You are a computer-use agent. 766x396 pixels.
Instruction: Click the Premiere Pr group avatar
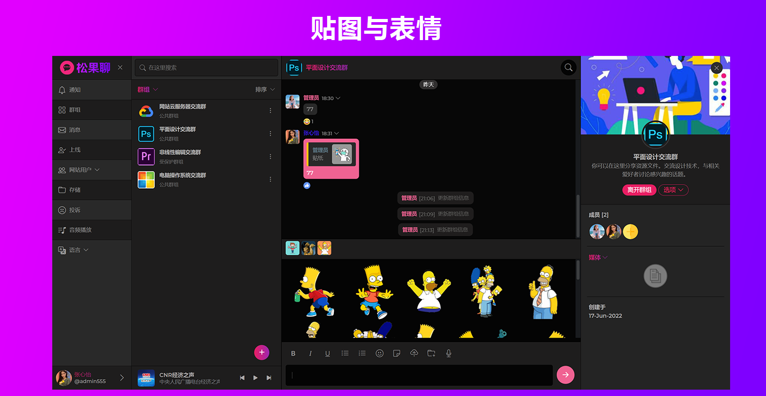pos(146,157)
